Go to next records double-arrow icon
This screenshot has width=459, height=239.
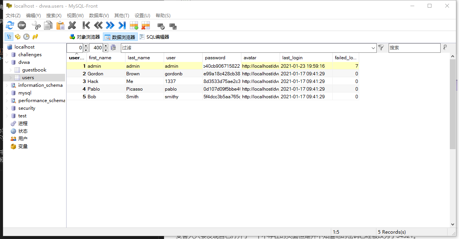pos(110,26)
